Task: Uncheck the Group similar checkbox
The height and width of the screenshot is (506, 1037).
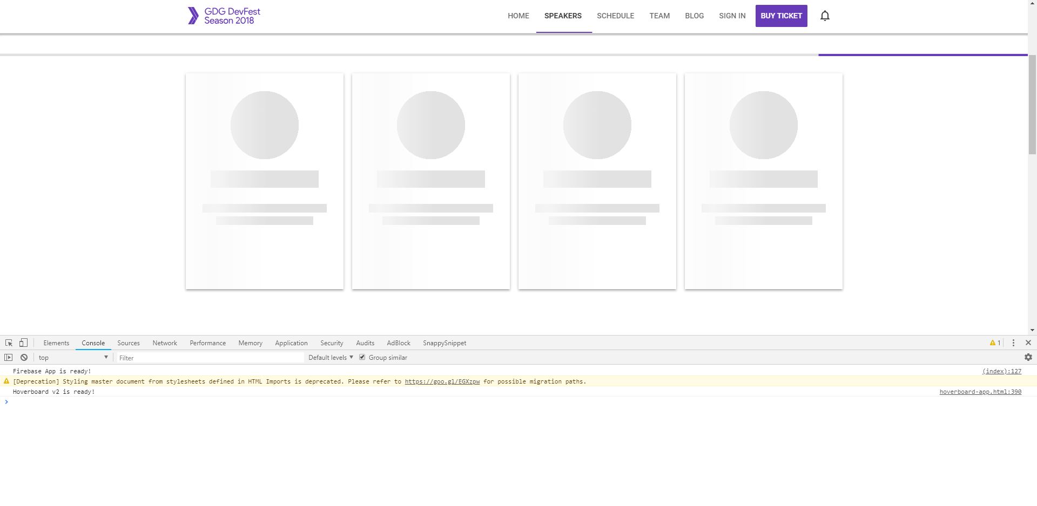Action: tap(361, 357)
